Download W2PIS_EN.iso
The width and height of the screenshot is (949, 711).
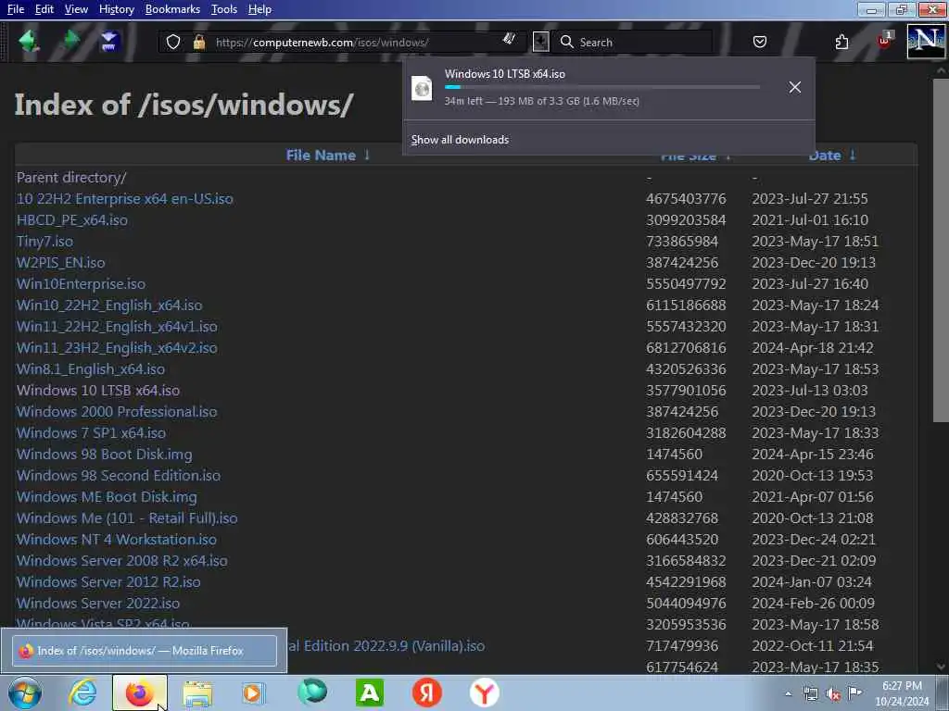pos(60,262)
